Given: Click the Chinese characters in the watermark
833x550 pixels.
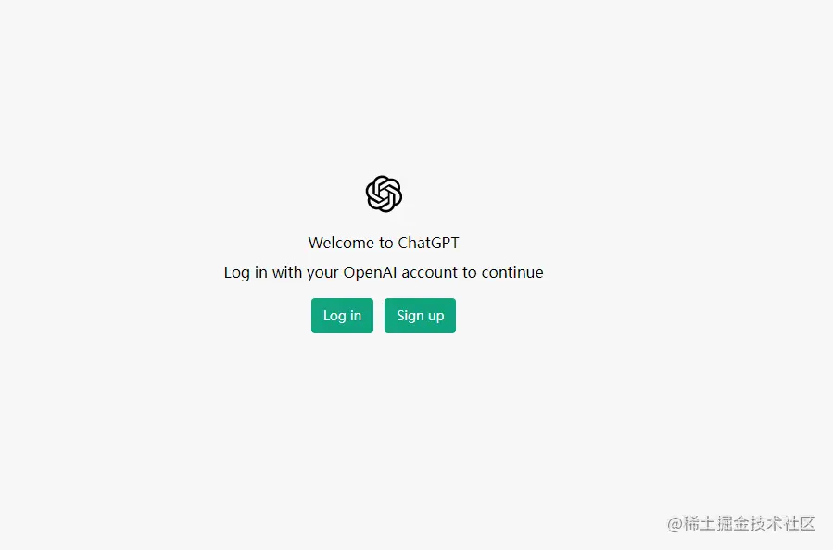Looking at the screenshot, I should point(750,523).
